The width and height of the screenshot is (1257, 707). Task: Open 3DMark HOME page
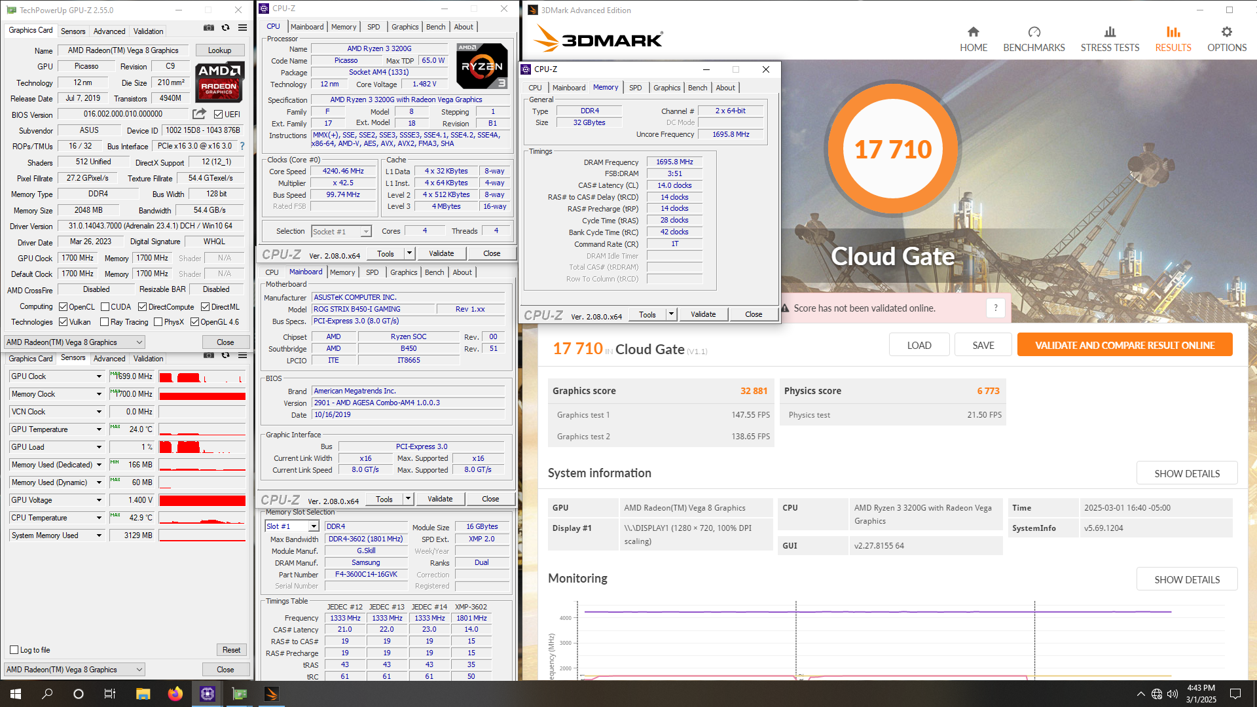tap(974, 39)
